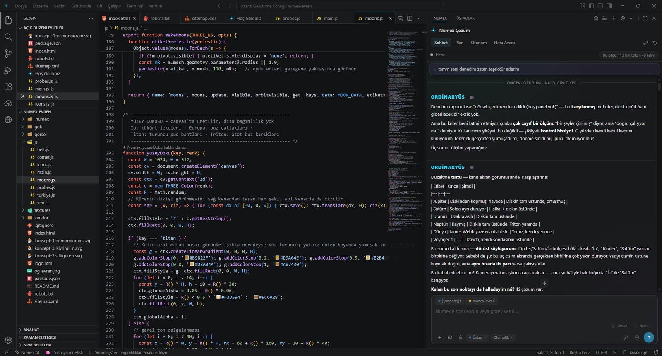Expand the .numex folder
The width and height of the screenshot is (662, 356).
(41, 119)
